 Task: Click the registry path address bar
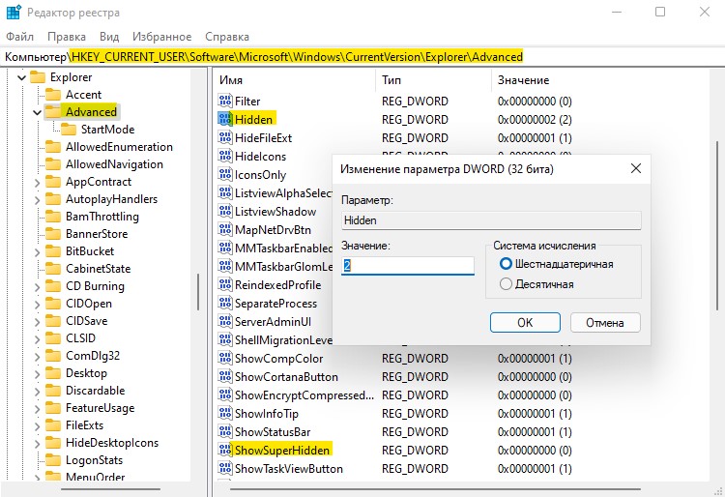(x=362, y=57)
